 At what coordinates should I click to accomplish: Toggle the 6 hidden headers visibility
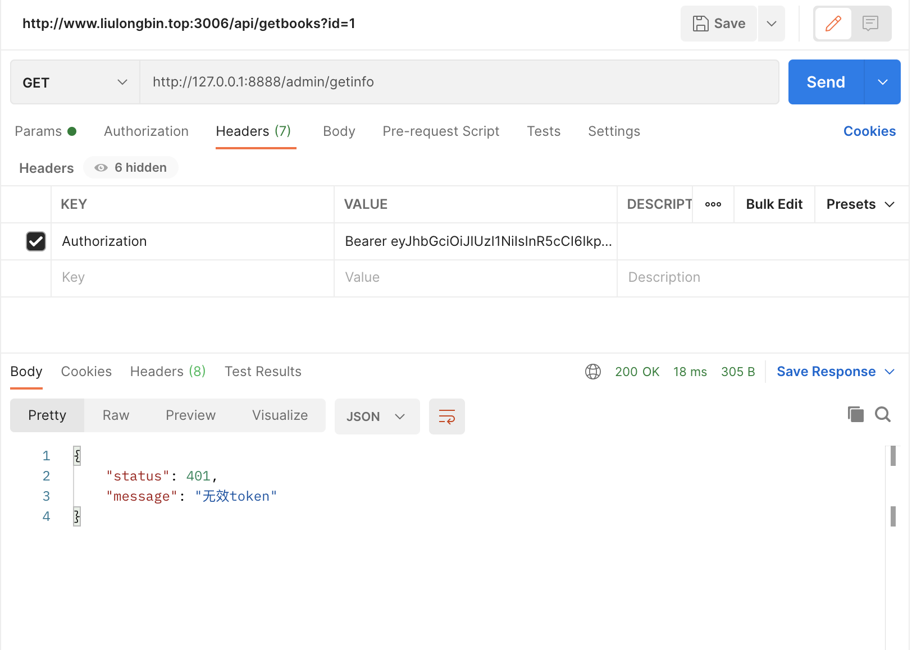131,168
